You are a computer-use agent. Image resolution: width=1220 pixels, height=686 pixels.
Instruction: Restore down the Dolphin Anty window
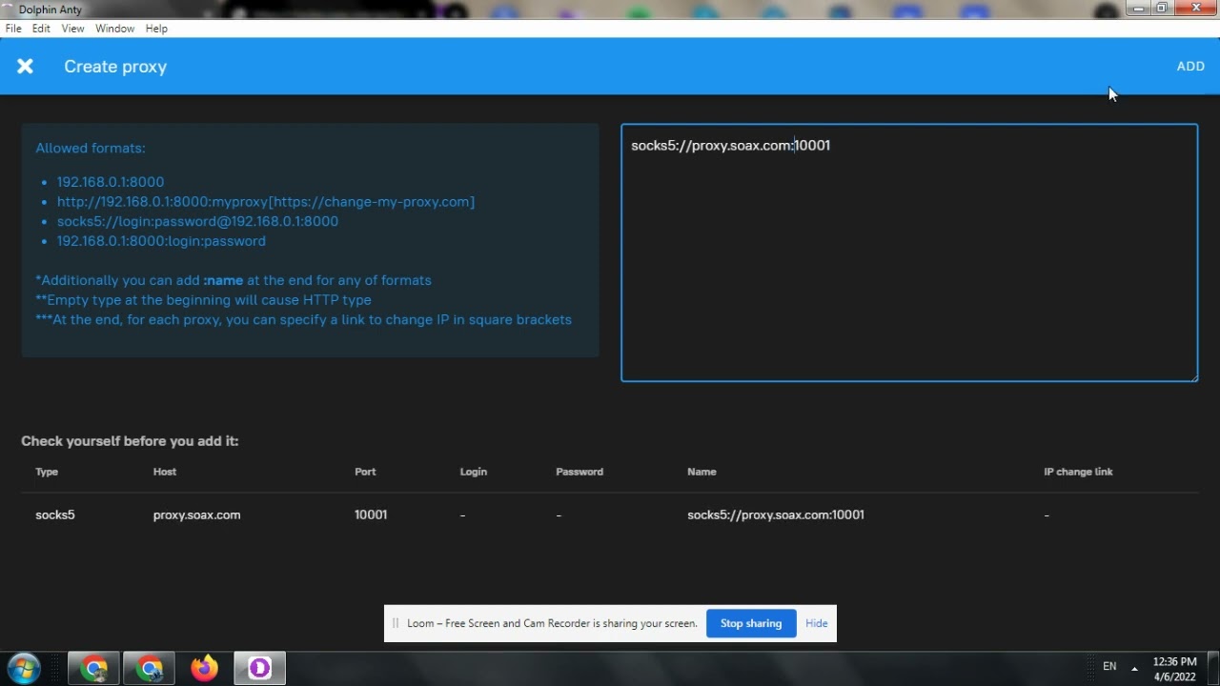[x=1162, y=9]
